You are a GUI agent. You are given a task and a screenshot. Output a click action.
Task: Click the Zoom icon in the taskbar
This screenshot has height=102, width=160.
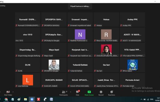(x=32, y=99)
